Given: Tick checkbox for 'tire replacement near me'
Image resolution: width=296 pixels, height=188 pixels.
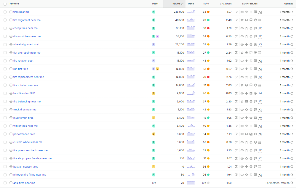Looking at the screenshot, I should point(5,77).
